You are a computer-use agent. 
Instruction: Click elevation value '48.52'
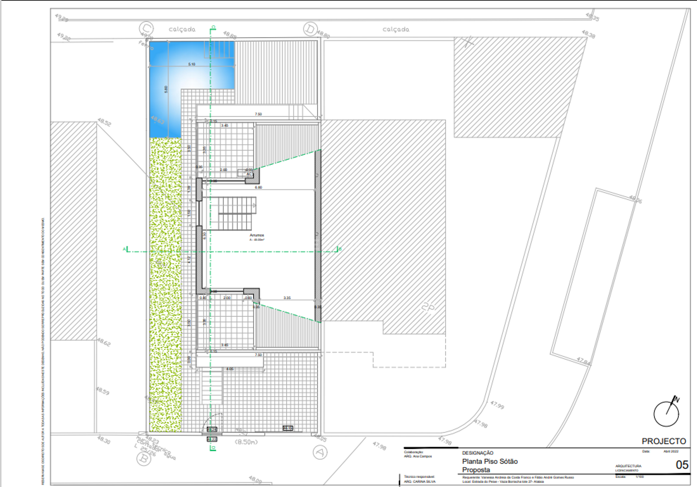tap(104, 122)
